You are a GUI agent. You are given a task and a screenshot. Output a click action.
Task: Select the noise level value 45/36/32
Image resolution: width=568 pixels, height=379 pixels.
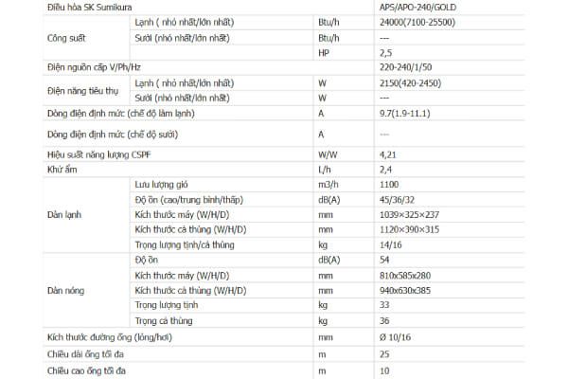(396, 198)
